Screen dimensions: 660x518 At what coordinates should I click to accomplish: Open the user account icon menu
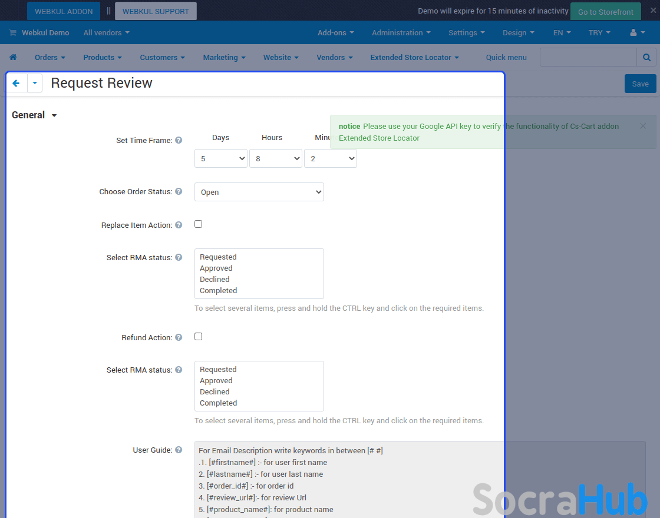[637, 33]
